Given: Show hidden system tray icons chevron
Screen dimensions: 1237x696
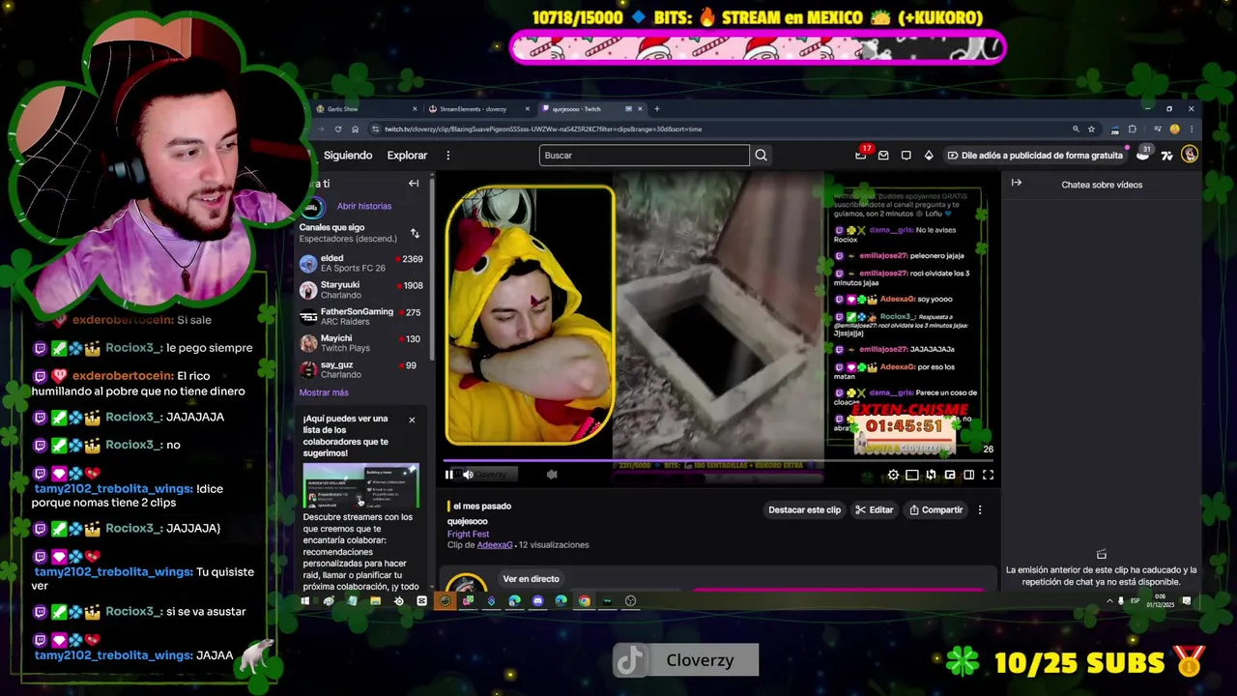Looking at the screenshot, I should 1109,600.
